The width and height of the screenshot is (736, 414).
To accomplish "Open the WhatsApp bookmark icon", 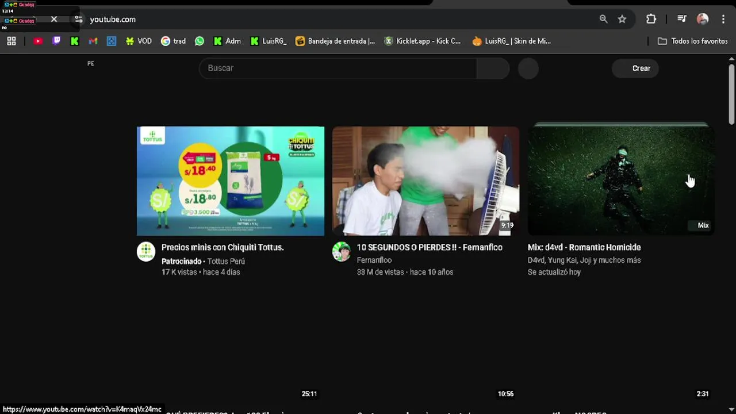I will (x=200, y=41).
